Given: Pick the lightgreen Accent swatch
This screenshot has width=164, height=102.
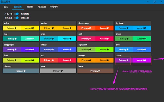Looking at the screenshot, I should 104,50.
